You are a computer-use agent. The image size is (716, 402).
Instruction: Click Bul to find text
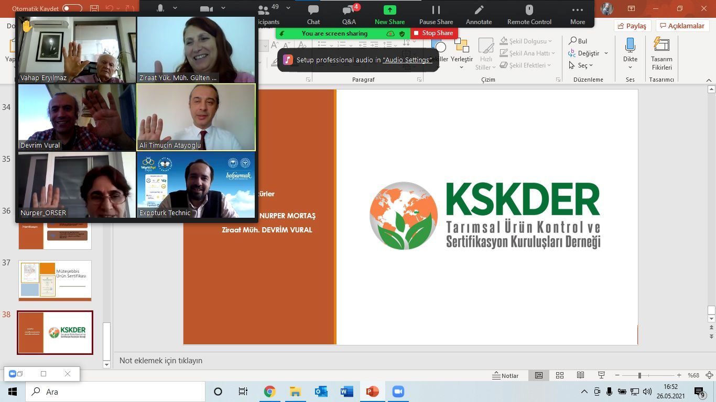578,41
